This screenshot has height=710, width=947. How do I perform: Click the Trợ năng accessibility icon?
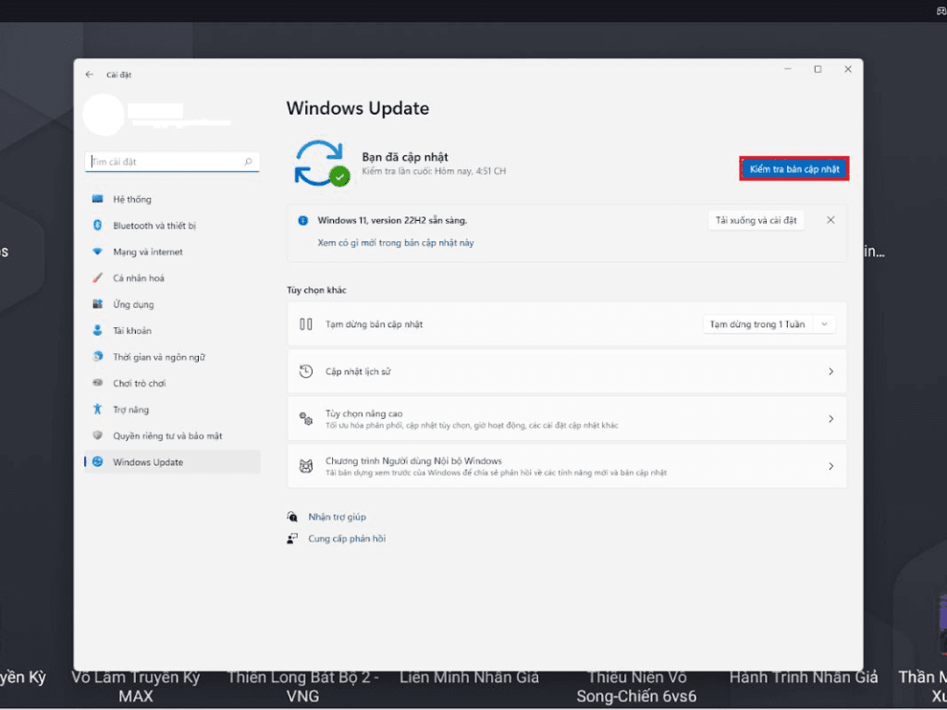97,410
